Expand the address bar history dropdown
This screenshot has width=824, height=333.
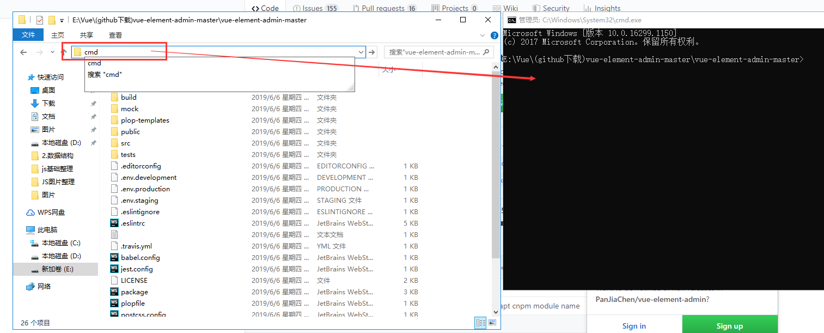(x=361, y=52)
